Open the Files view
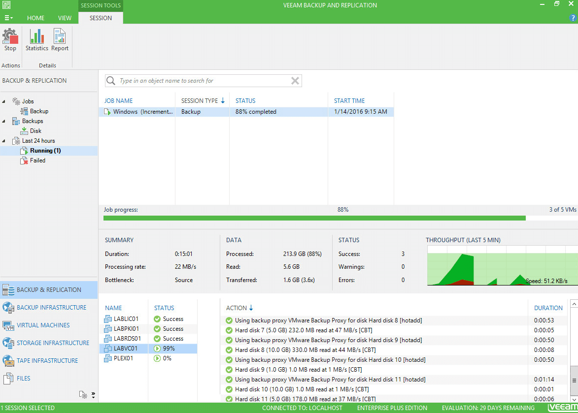578x413 pixels. coord(23,379)
